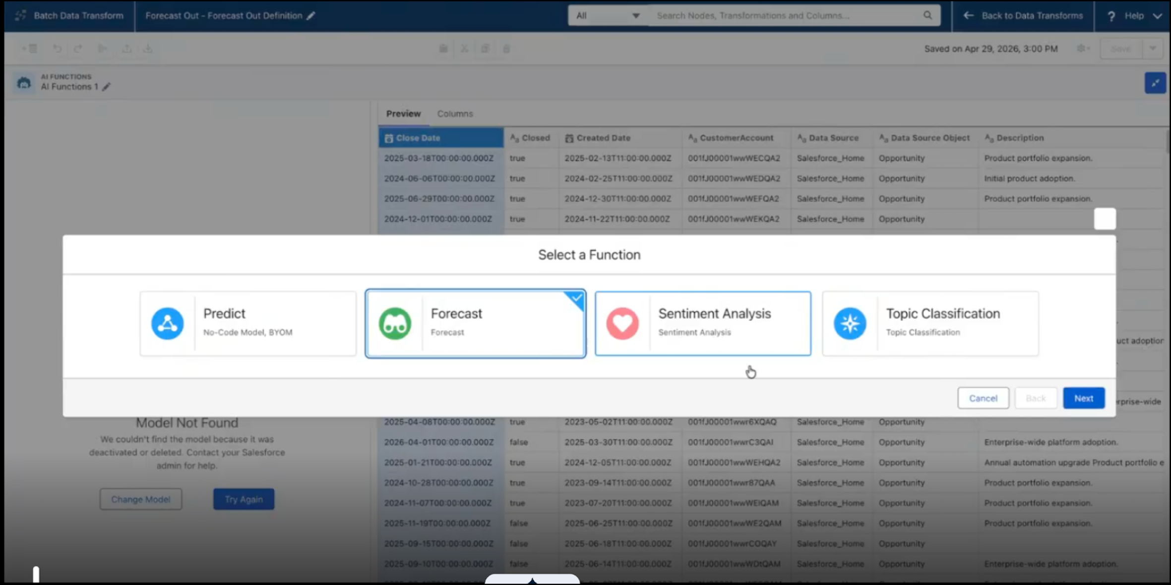Viewport: 1171px width, 585px height.
Task: Click the pencil icon beside Forecast Out Definition
Action: click(311, 16)
